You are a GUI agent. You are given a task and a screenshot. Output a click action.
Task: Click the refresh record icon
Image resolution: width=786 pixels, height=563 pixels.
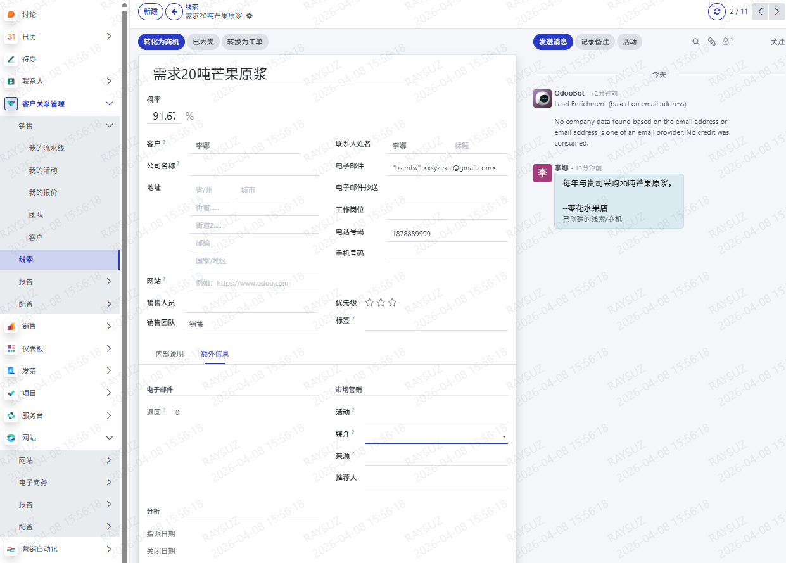(x=716, y=11)
